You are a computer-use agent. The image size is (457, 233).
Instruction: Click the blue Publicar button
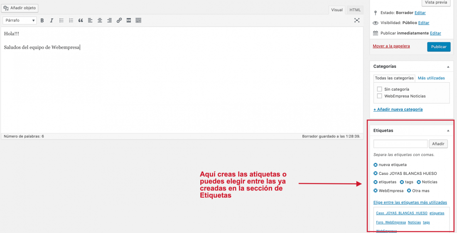pos(439,47)
